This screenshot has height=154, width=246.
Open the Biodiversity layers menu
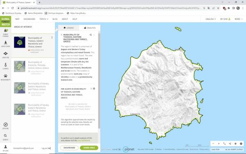[5, 77]
